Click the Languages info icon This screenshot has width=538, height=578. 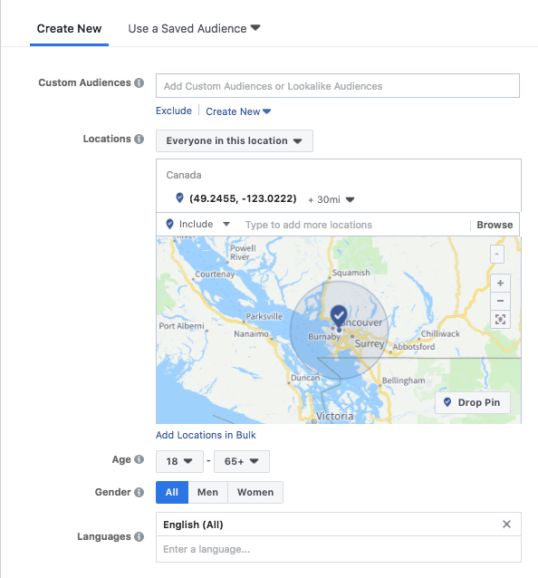[x=139, y=536]
